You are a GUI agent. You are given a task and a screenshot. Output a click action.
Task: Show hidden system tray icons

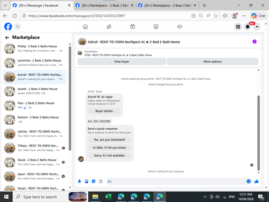point(205,197)
